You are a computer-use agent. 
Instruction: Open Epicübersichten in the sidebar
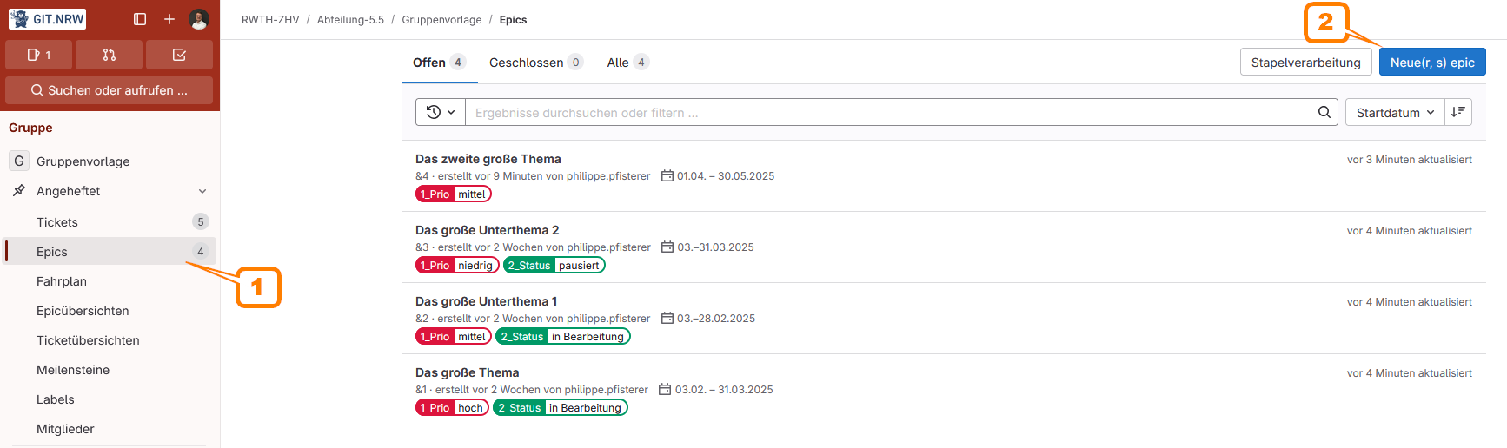[110, 311]
